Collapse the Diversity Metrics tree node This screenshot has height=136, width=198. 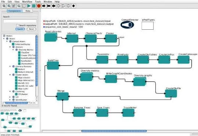13,50
